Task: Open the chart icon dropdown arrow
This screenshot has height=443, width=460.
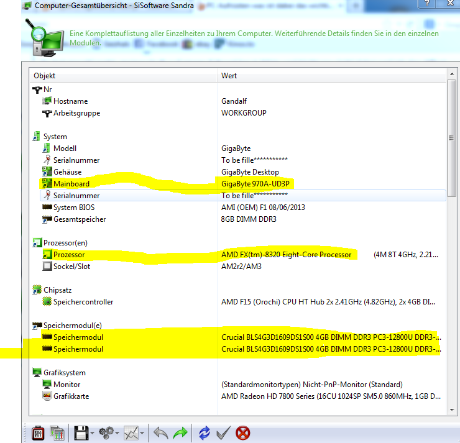Action: pyautogui.click(x=142, y=433)
